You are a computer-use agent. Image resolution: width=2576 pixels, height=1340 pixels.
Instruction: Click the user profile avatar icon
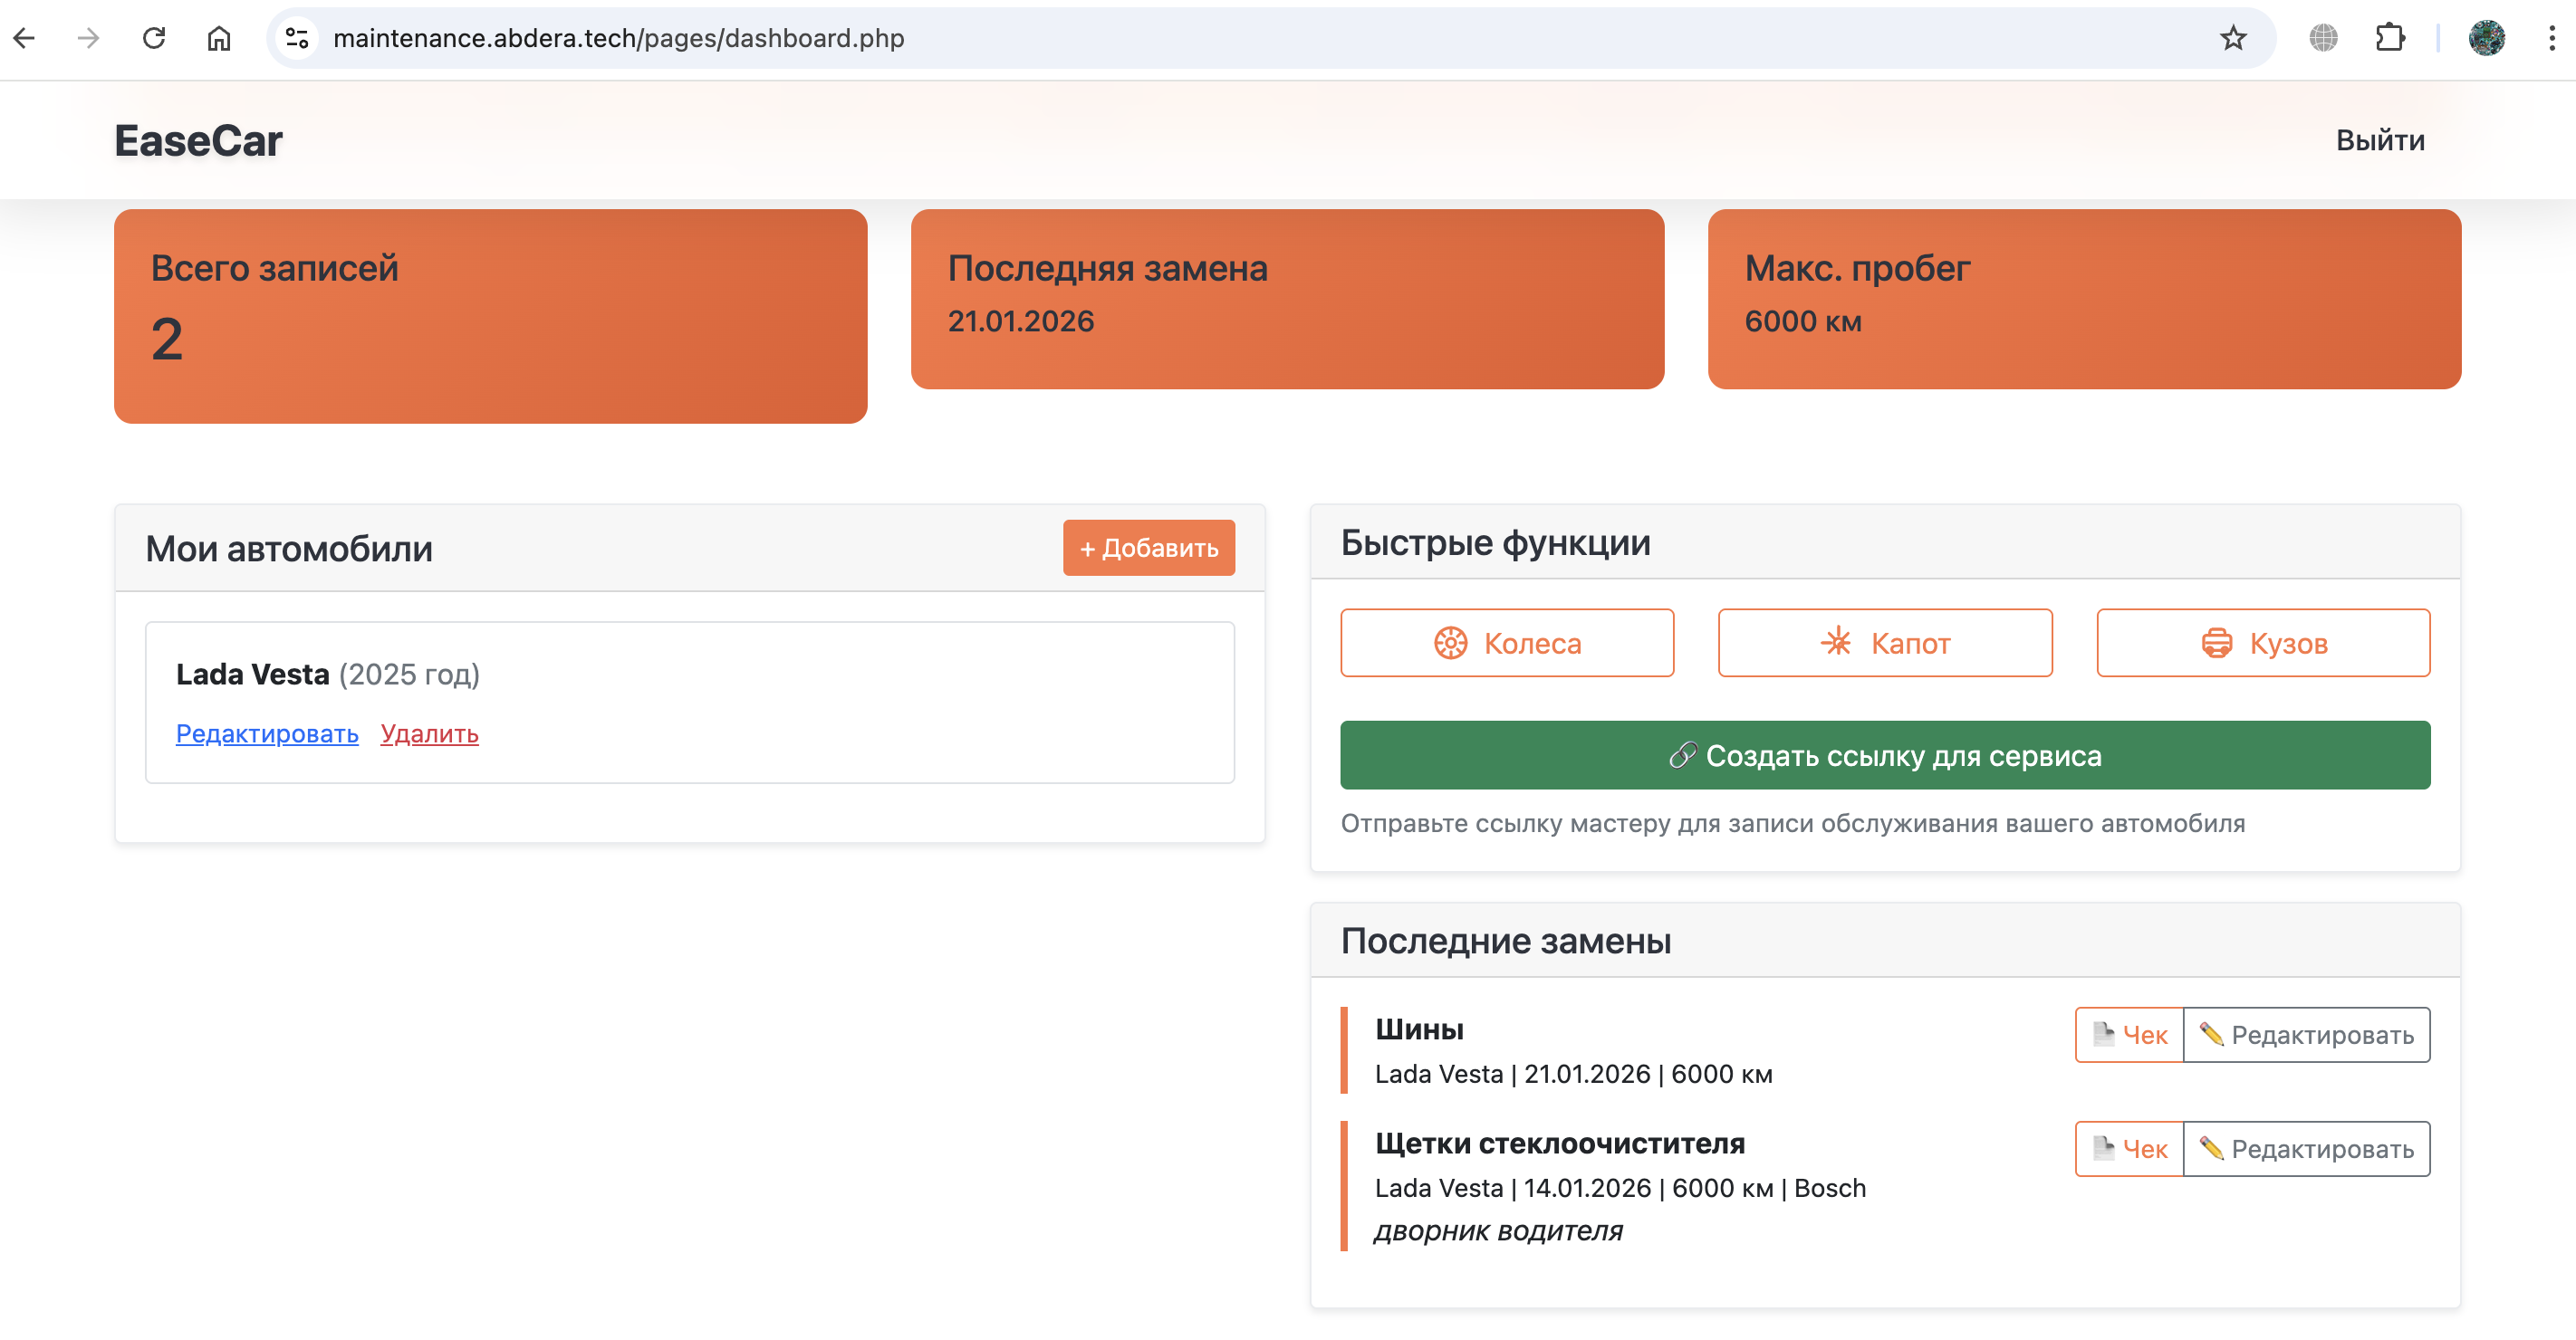click(2486, 38)
